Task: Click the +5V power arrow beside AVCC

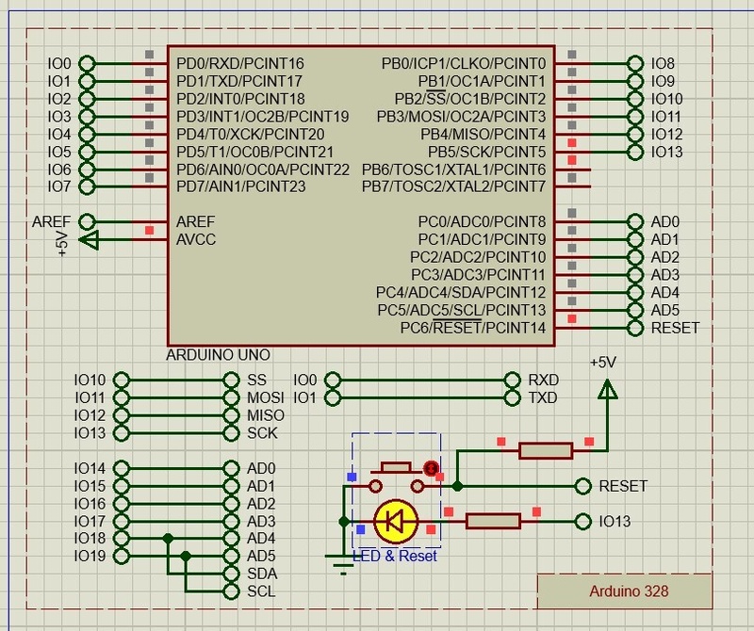Action: (89, 240)
